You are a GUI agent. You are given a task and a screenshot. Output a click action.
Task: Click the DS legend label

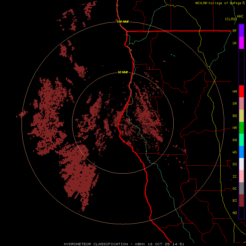coord(235,164)
